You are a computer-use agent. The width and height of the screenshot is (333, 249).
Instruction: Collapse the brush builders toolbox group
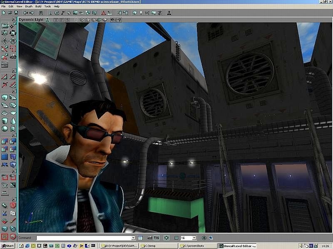coord(14,91)
